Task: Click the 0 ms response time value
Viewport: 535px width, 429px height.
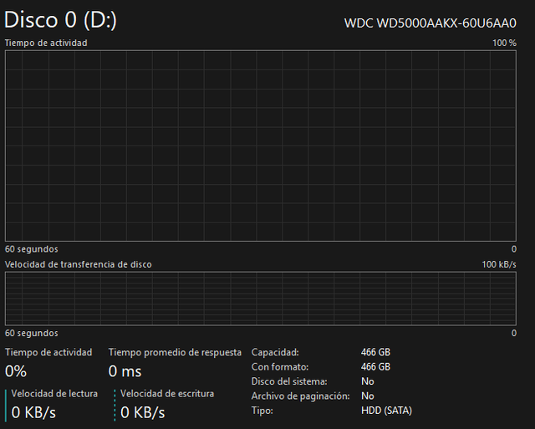Action: (125, 370)
